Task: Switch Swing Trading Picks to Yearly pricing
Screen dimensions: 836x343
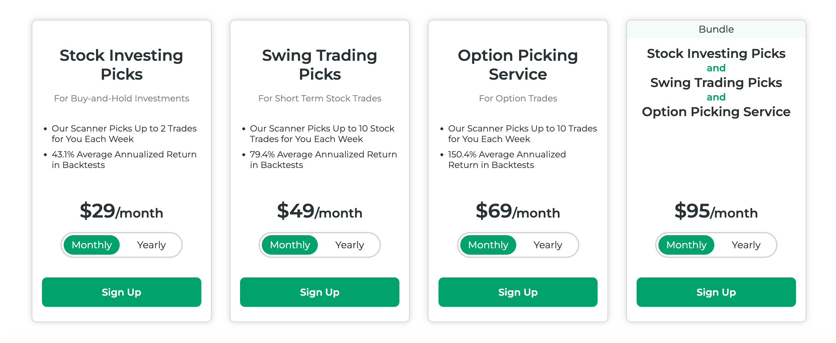Action: tap(350, 245)
